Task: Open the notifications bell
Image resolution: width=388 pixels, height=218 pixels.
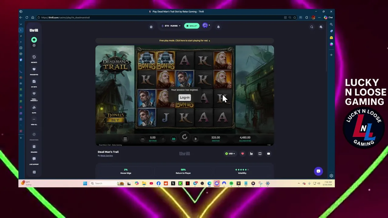Action: (x=218, y=27)
